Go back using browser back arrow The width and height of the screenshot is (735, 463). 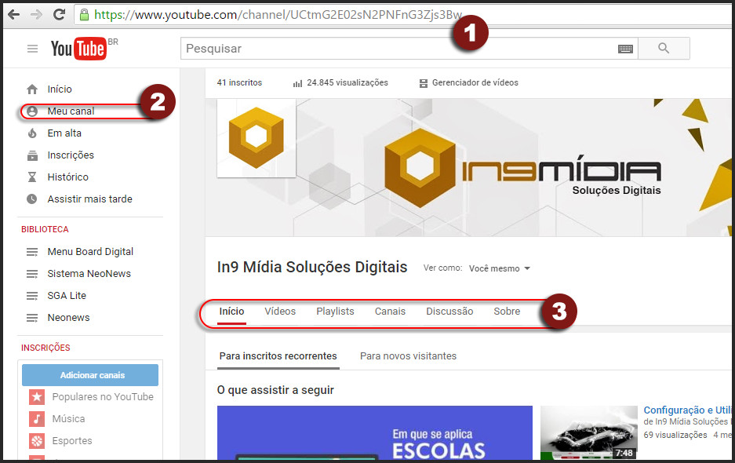tap(13, 14)
